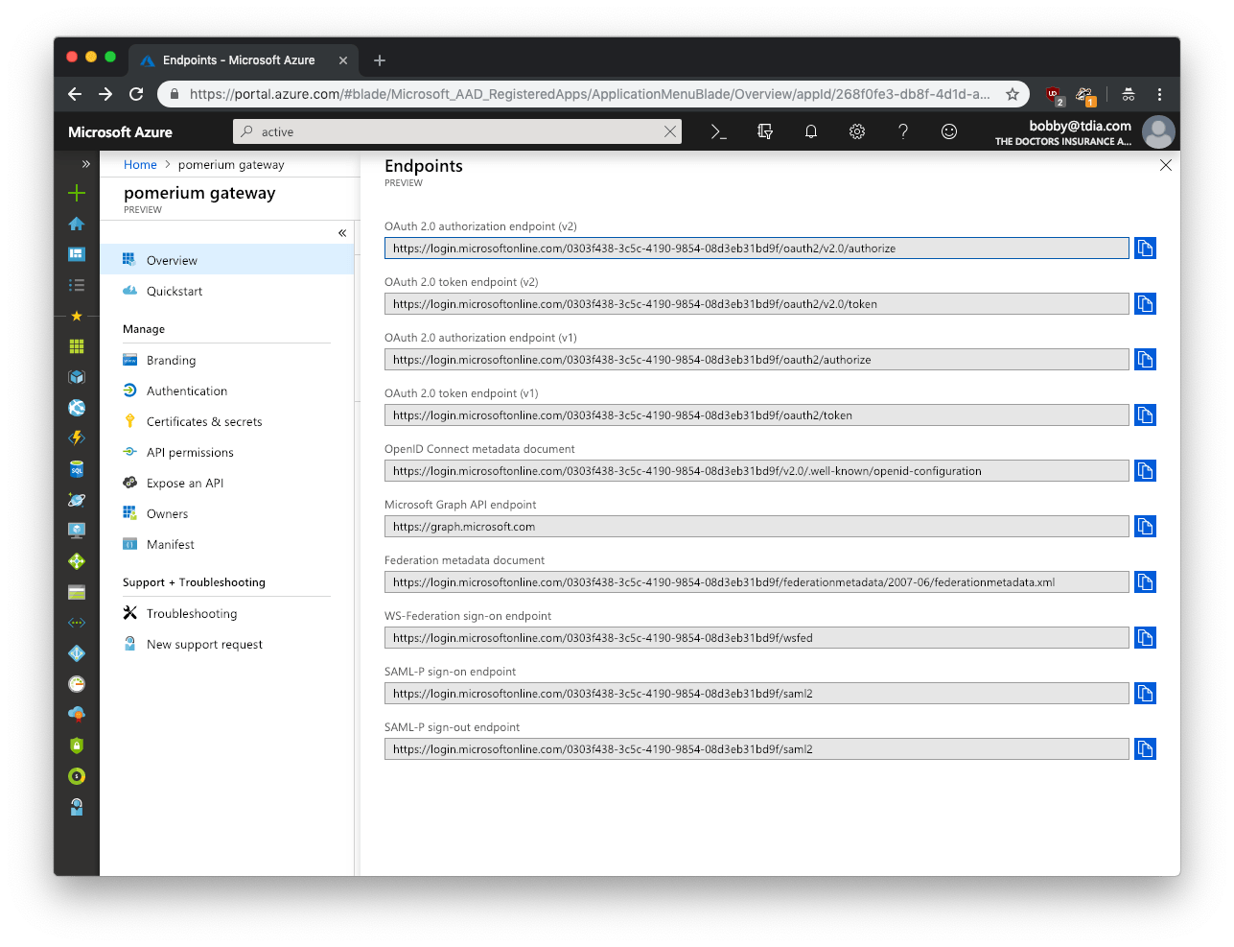
Task: Open the Manifest menu item
Action: click(227, 544)
